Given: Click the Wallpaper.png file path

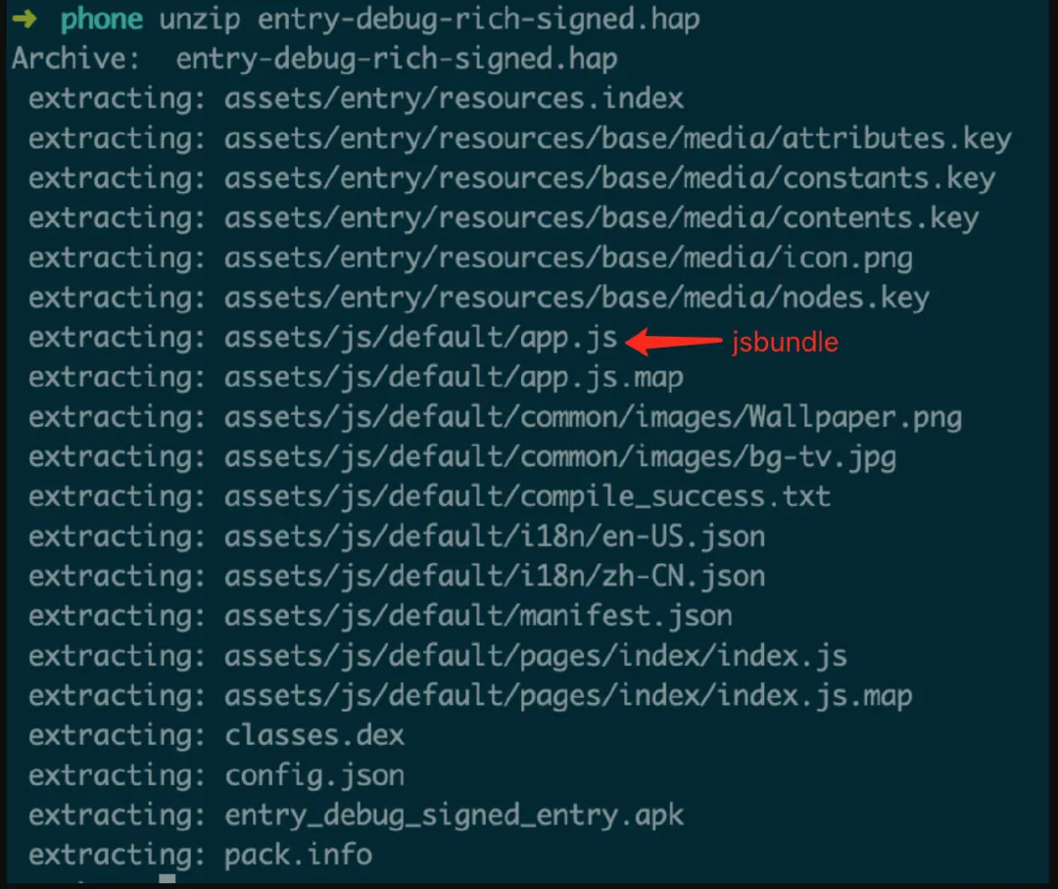Looking at the screenshot, I should 593,417.
